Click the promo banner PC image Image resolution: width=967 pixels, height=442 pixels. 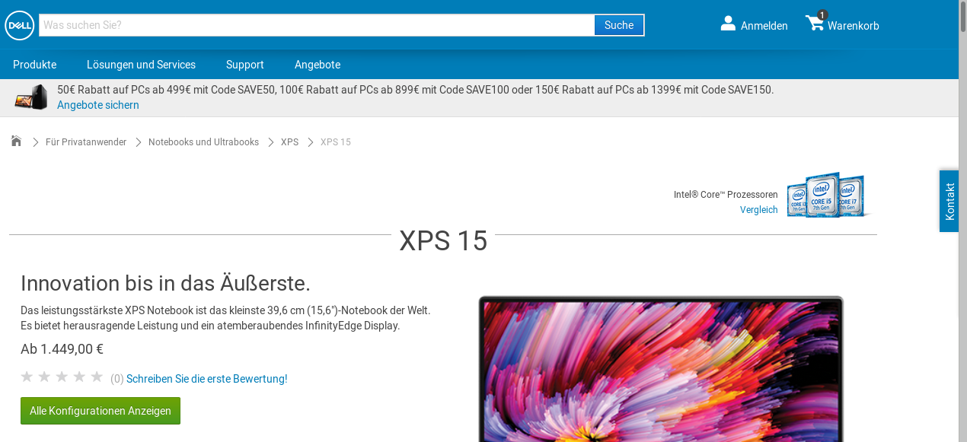(x=32, y=97)
